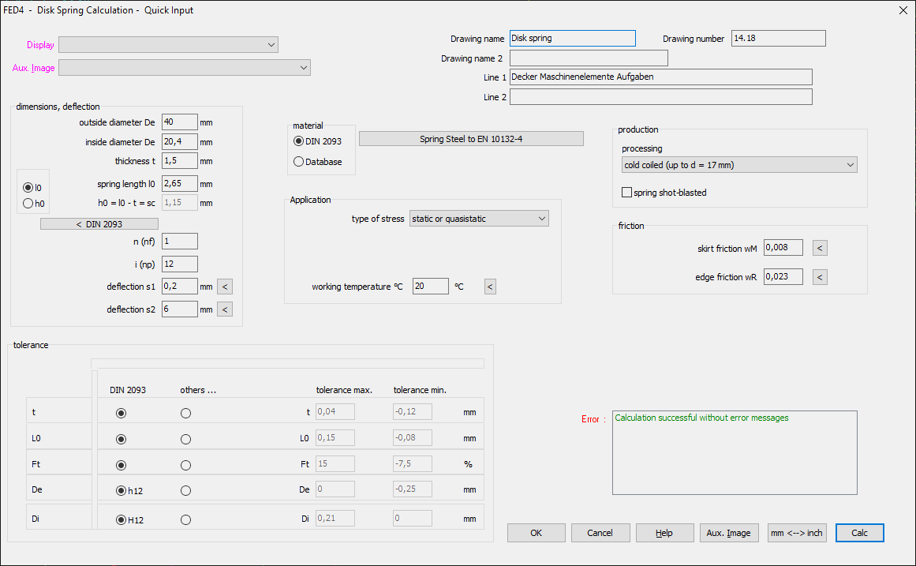Open the Display dropdown
This screenshot has height=566, width=916.
click(168, 45)
